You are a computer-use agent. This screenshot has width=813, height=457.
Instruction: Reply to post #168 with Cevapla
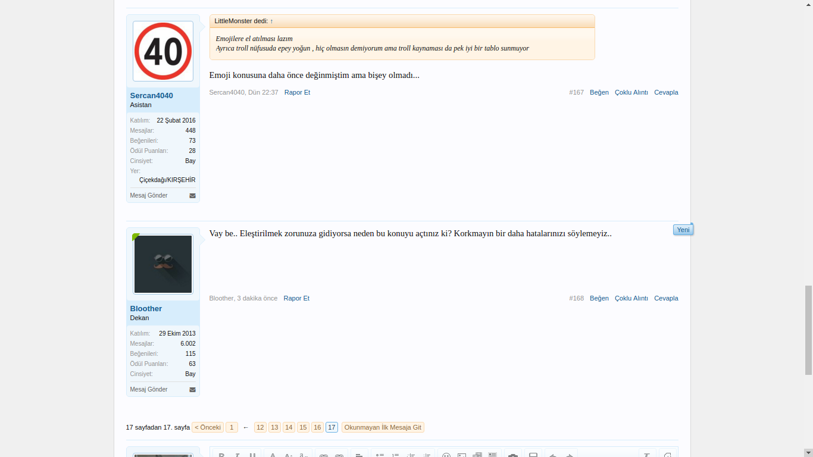[666, 298]
